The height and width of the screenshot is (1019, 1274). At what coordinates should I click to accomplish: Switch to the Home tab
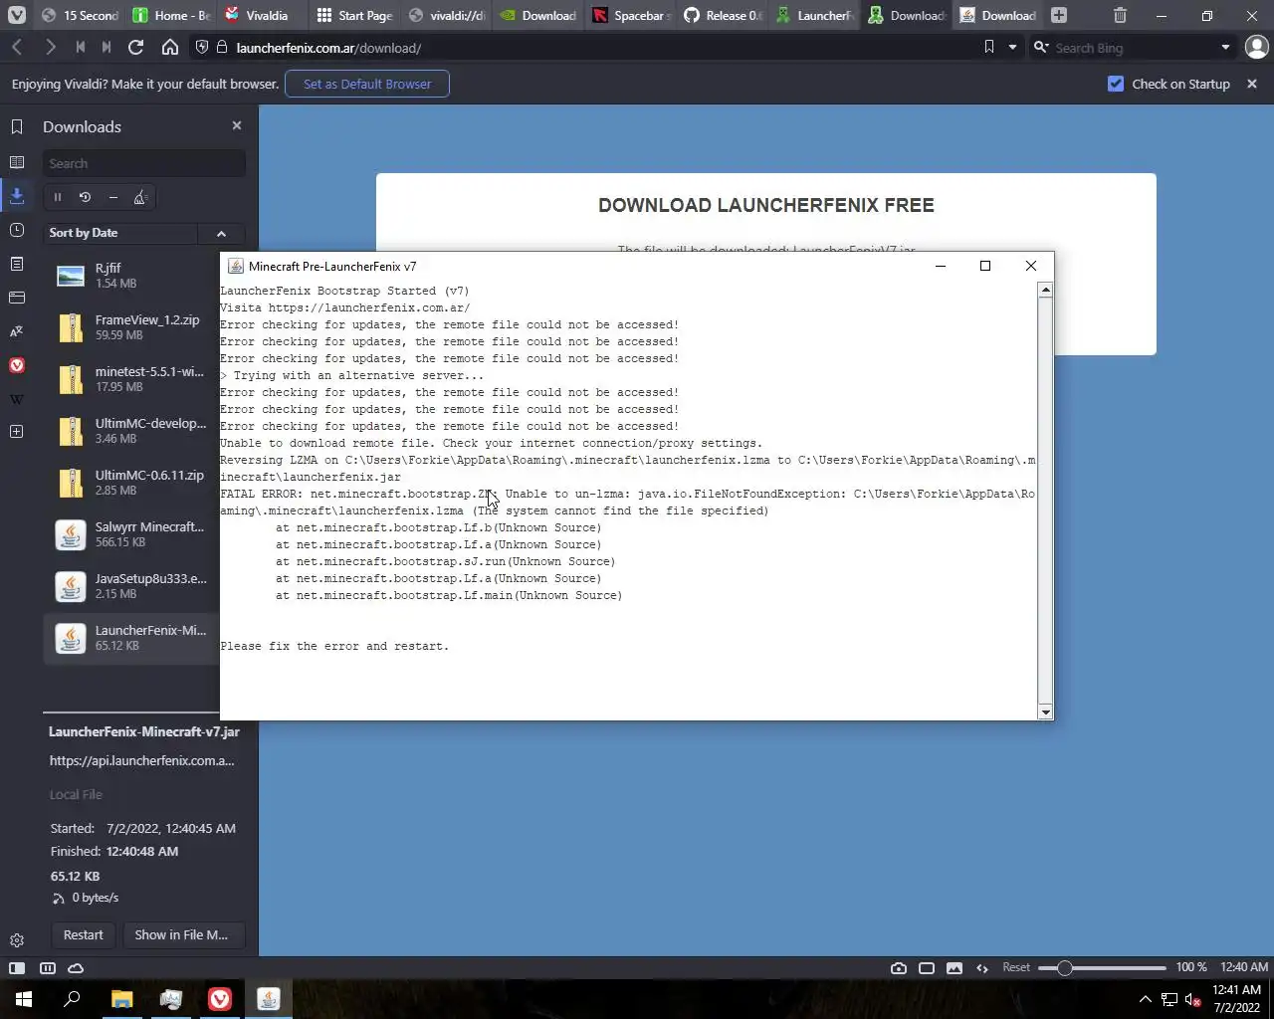[x=171, y=15]
